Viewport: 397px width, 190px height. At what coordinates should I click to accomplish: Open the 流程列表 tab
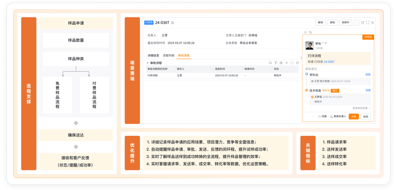pos(169,56)
